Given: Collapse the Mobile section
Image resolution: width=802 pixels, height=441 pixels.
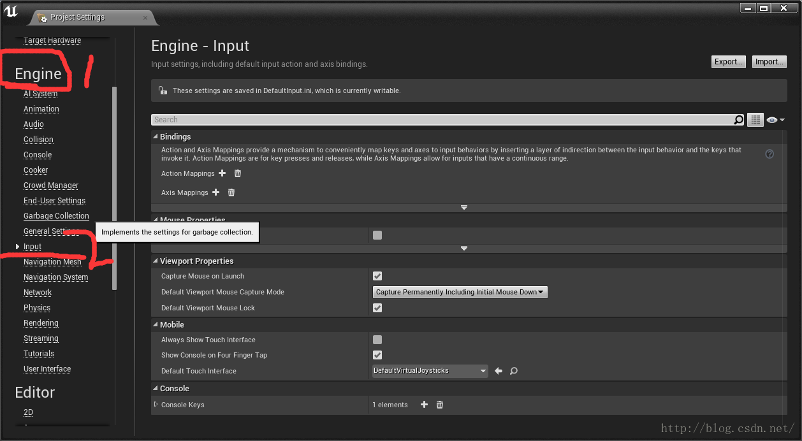Looking at the screenshot, I should pos(155,324).
